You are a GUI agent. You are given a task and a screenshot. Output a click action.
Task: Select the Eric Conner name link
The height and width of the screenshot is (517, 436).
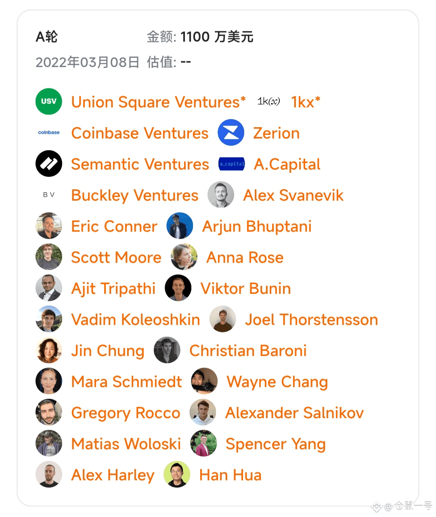114,226
